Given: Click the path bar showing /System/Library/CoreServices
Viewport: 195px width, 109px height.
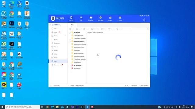Looking at the screenshot, I should tap(118, 32).
